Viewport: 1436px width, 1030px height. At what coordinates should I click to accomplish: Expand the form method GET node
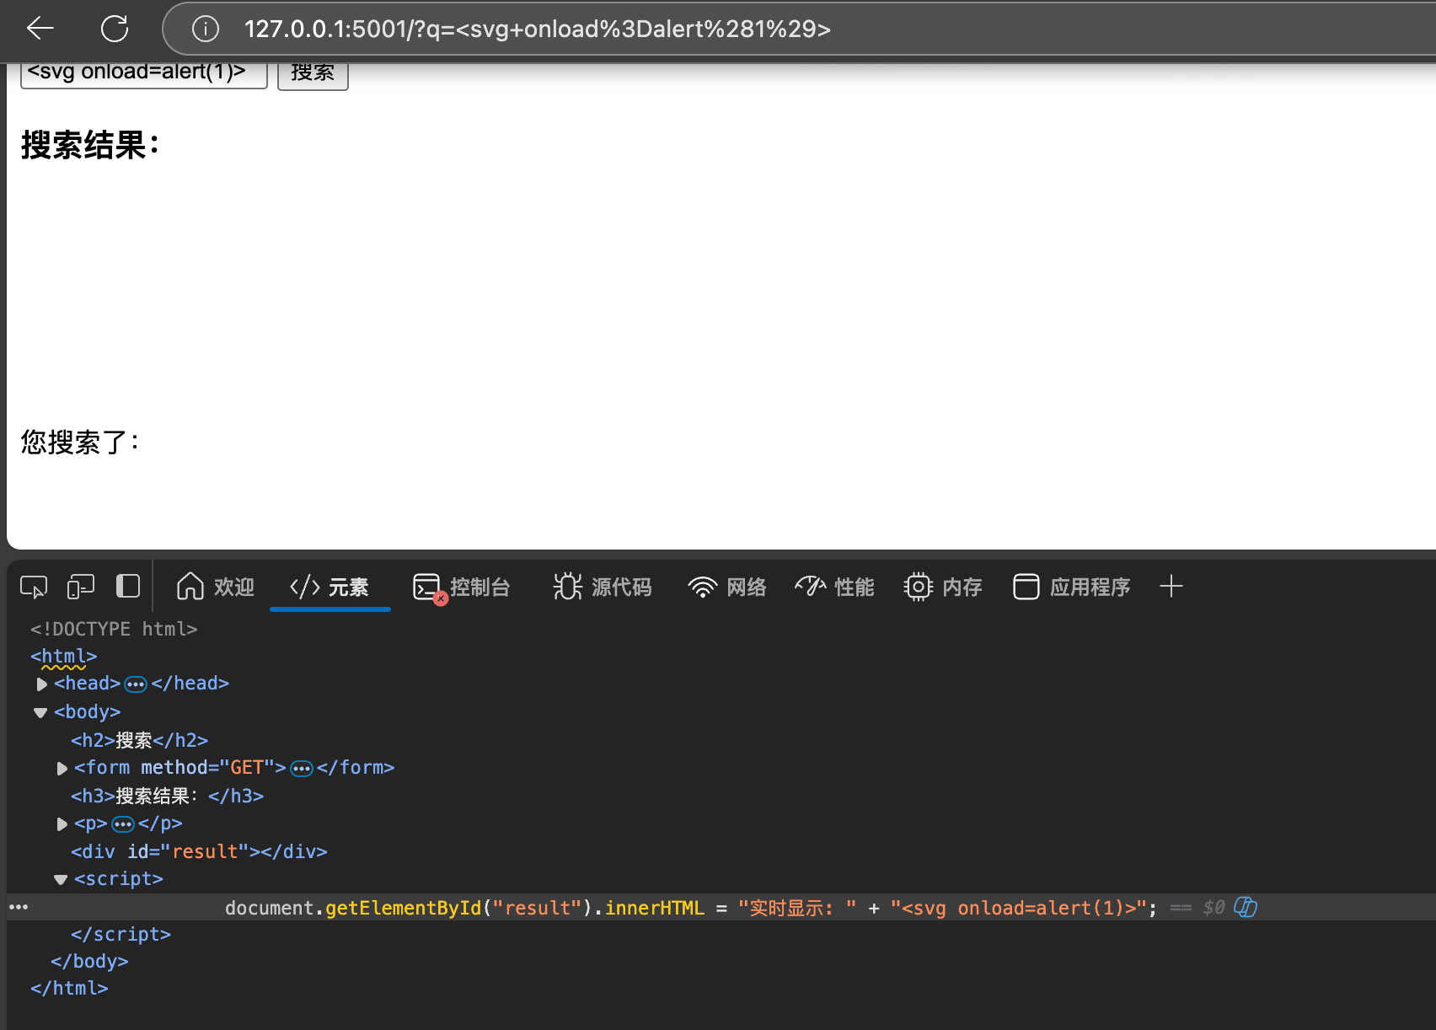[62, 768]
